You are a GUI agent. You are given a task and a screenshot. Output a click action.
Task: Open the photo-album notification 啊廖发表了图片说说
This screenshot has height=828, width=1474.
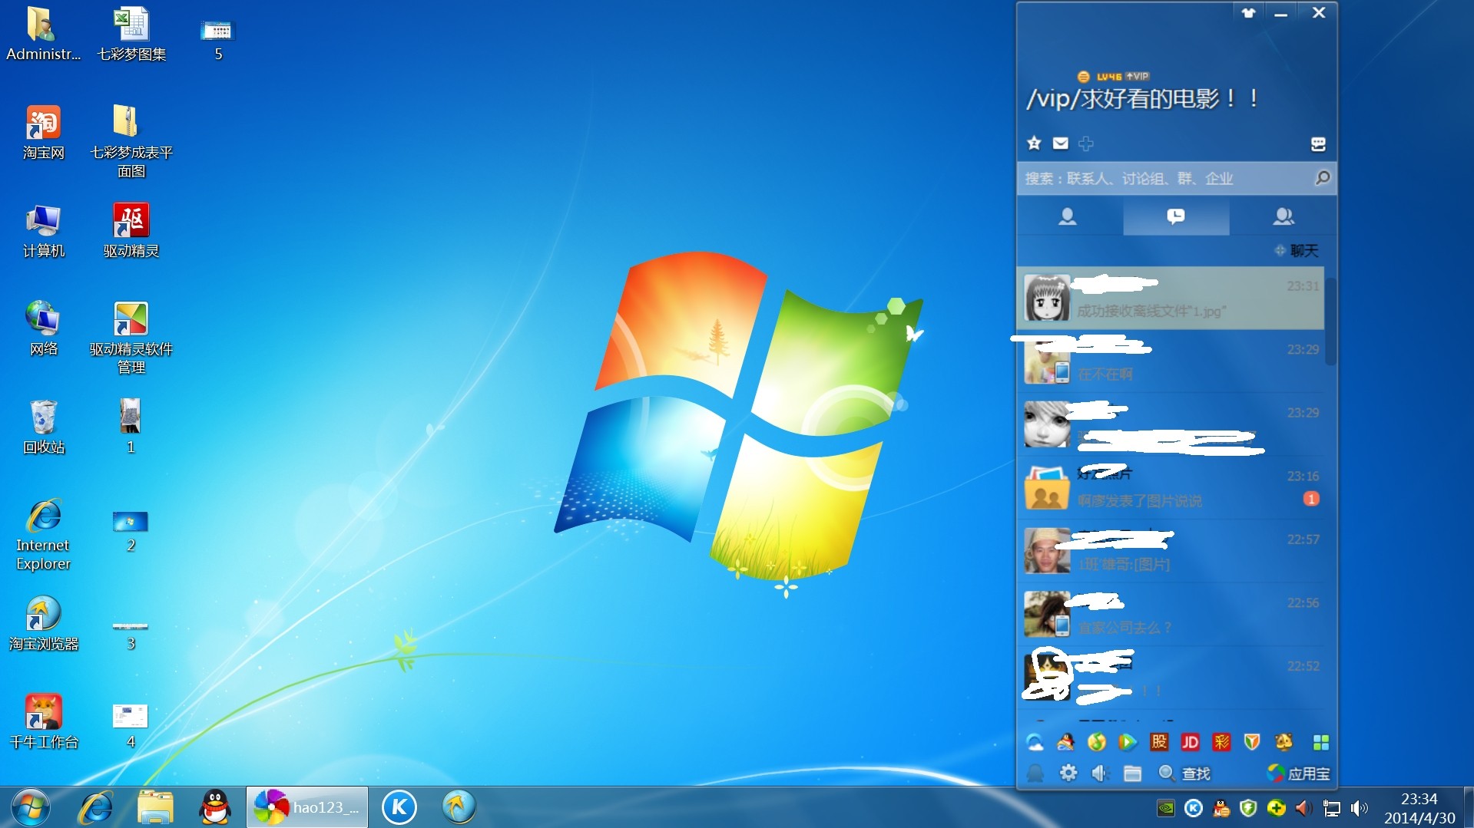pyautogui.click(x=1171, y=488)
